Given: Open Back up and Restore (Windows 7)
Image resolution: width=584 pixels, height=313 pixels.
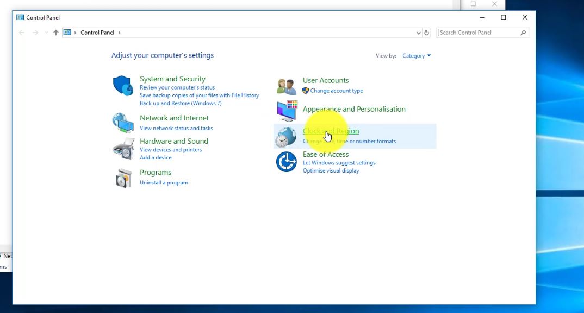Looking at the screenshot, I should click(x=181, y=103).
